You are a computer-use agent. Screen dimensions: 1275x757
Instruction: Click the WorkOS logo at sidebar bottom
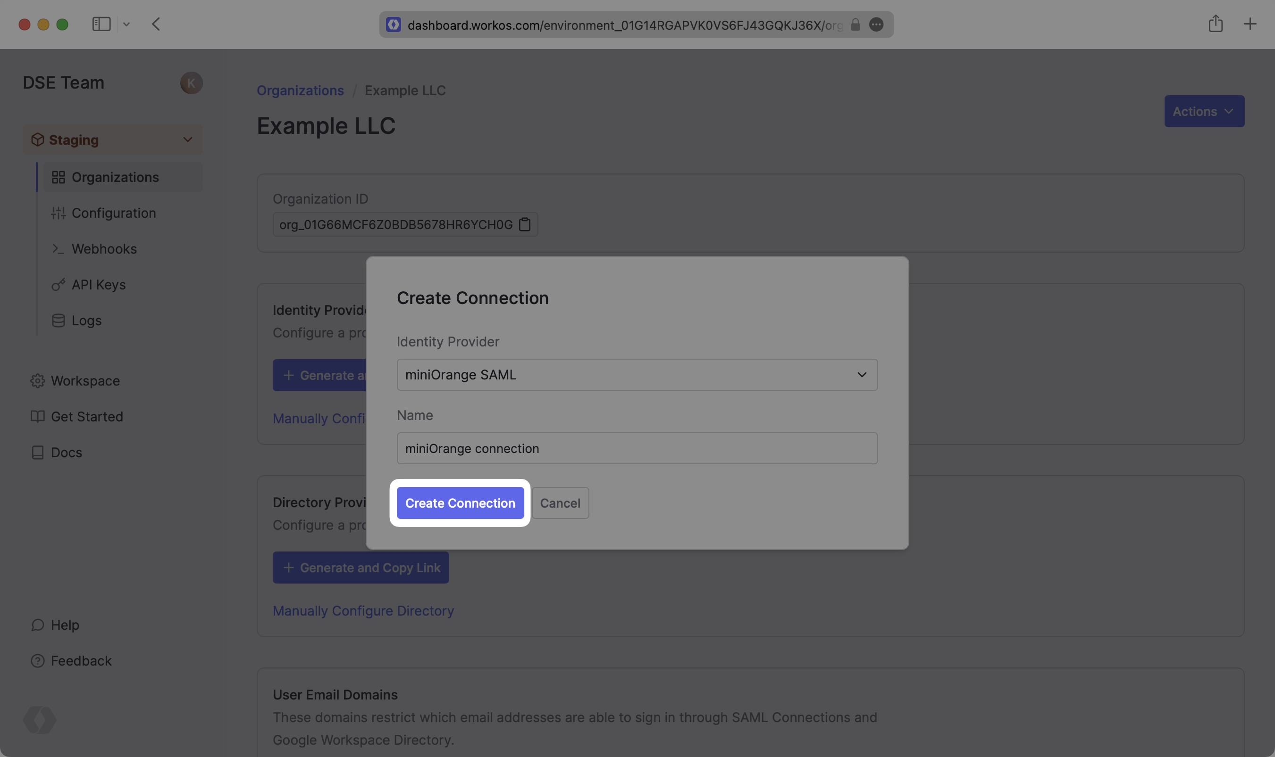39,720
